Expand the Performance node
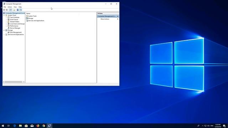Image resolution: width=228 pixels, height=128 pixels. 6,26
